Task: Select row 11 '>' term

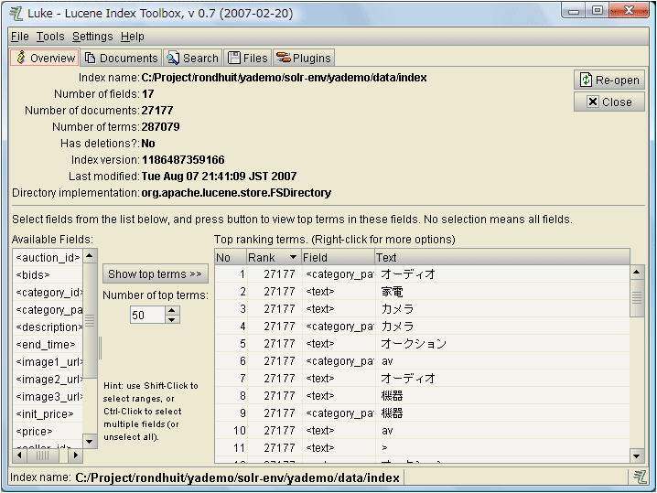Action: [384, 448]
